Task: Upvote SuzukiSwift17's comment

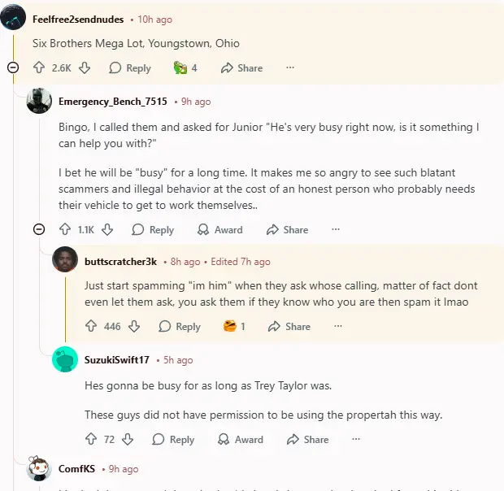Action: [91, 439]
